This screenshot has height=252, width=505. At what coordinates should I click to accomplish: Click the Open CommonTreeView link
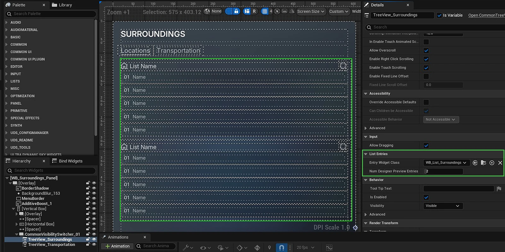(x=486, y=15)
